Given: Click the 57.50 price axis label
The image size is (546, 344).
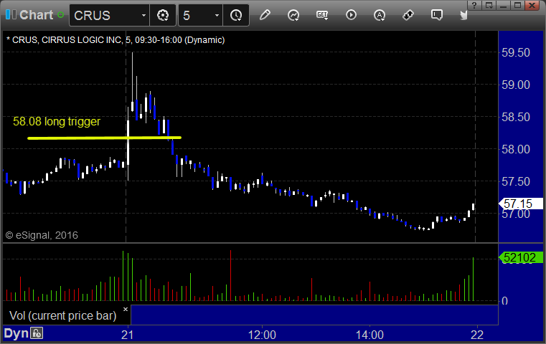Looking at the screenshot, I should (x=516, y=181).
